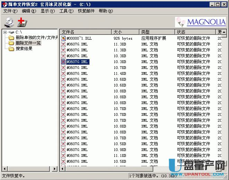Click the tree panel's horizontal scrollbar thumb
The image size is (229, 180).
[29, 169]
